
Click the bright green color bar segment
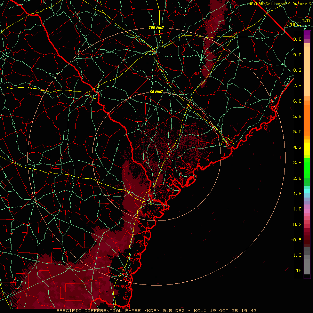[307, 168]
